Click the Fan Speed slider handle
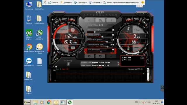Screen dimensions: 187x105 click(101, 52)
